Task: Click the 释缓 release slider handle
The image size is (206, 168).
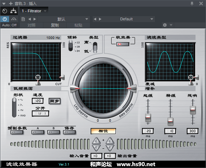Action: click(x=170, y=121)
